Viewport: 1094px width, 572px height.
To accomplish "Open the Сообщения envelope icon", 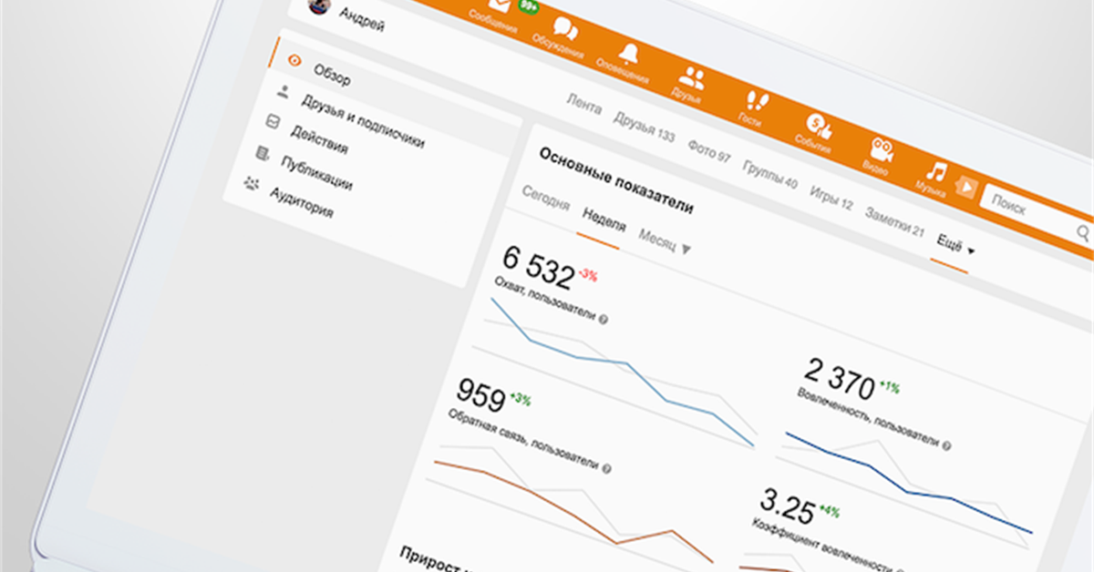I will tap(500, 7).
